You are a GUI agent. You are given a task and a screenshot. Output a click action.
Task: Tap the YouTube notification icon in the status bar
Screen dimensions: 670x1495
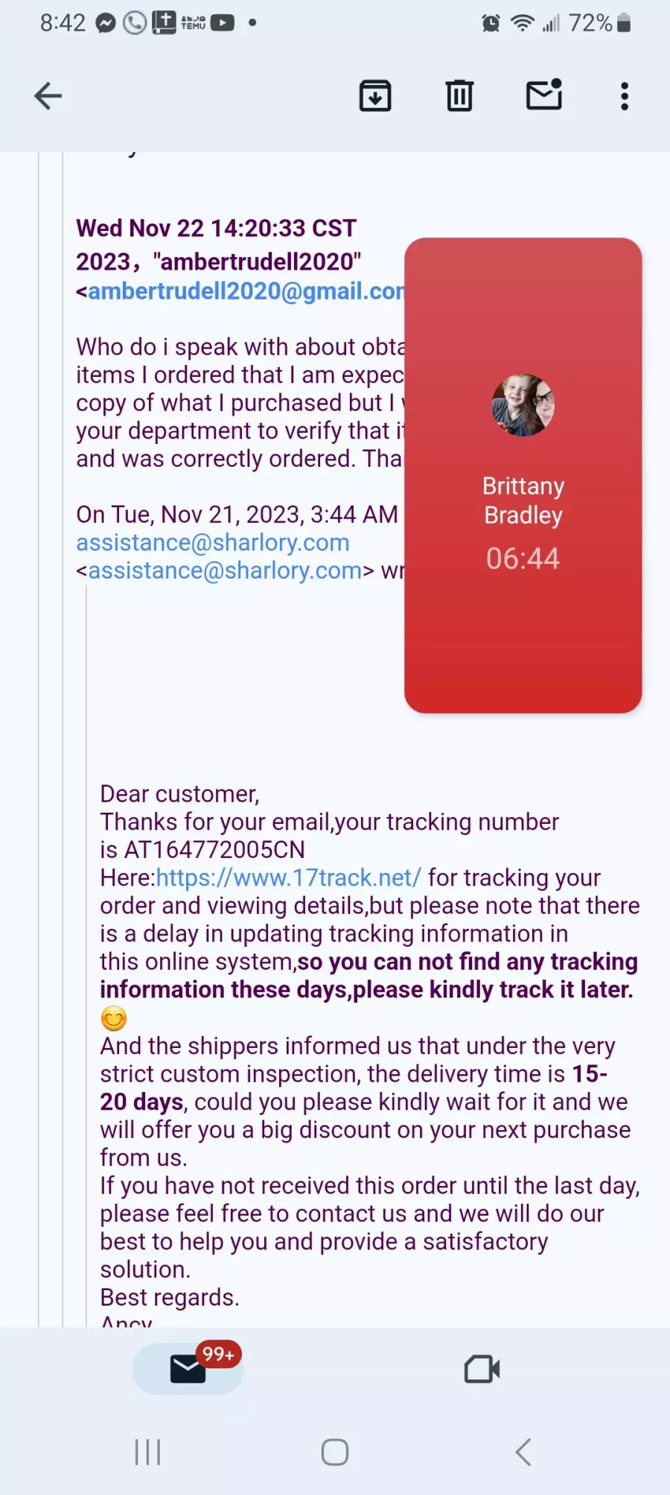222,23
